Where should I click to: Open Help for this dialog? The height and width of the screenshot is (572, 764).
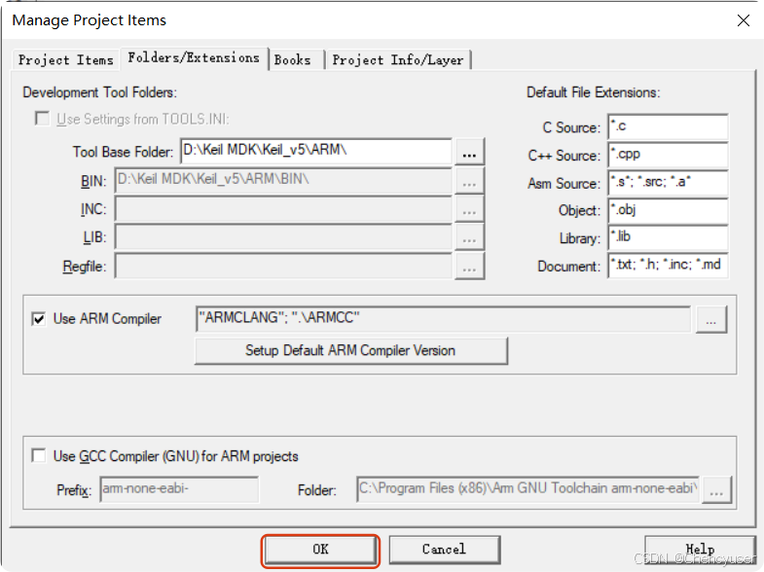click(x=700, y=550)
